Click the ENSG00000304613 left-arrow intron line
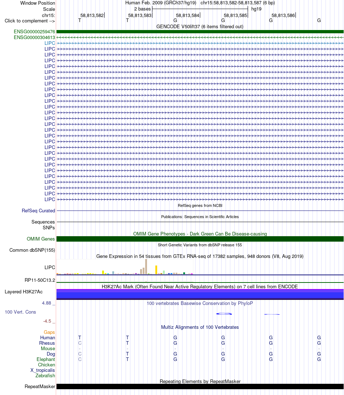Viewport: 344px width, 395px height. click(200, 38)
